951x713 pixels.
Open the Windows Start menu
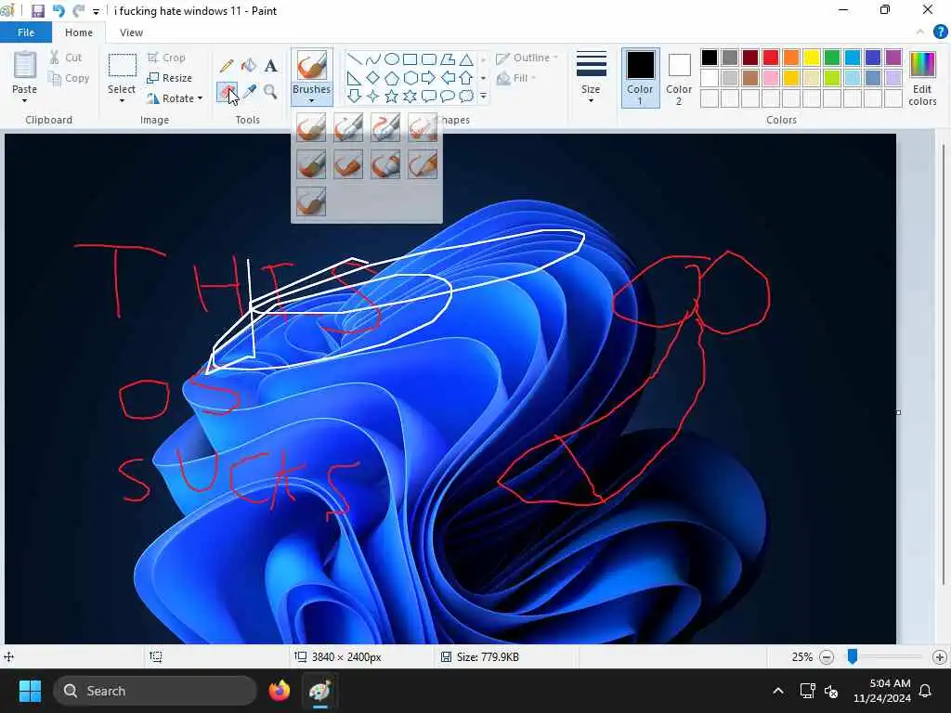30,691
